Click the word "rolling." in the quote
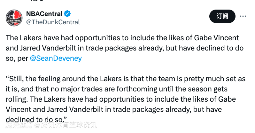The height and width of the screenshot is (133, 255). point(17,99)
